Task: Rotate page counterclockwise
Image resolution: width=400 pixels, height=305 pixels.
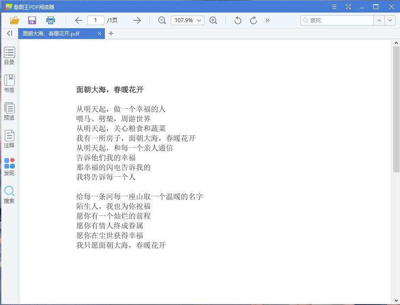Action: coord(237,20)
